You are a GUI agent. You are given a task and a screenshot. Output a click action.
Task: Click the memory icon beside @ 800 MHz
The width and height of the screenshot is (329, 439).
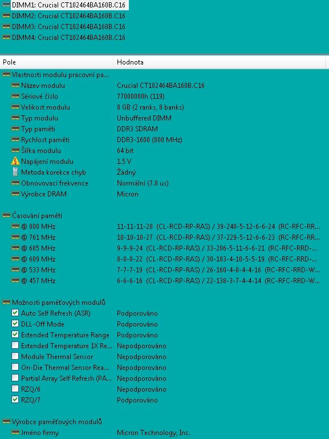pyautogui.click(x=15, y=226)
